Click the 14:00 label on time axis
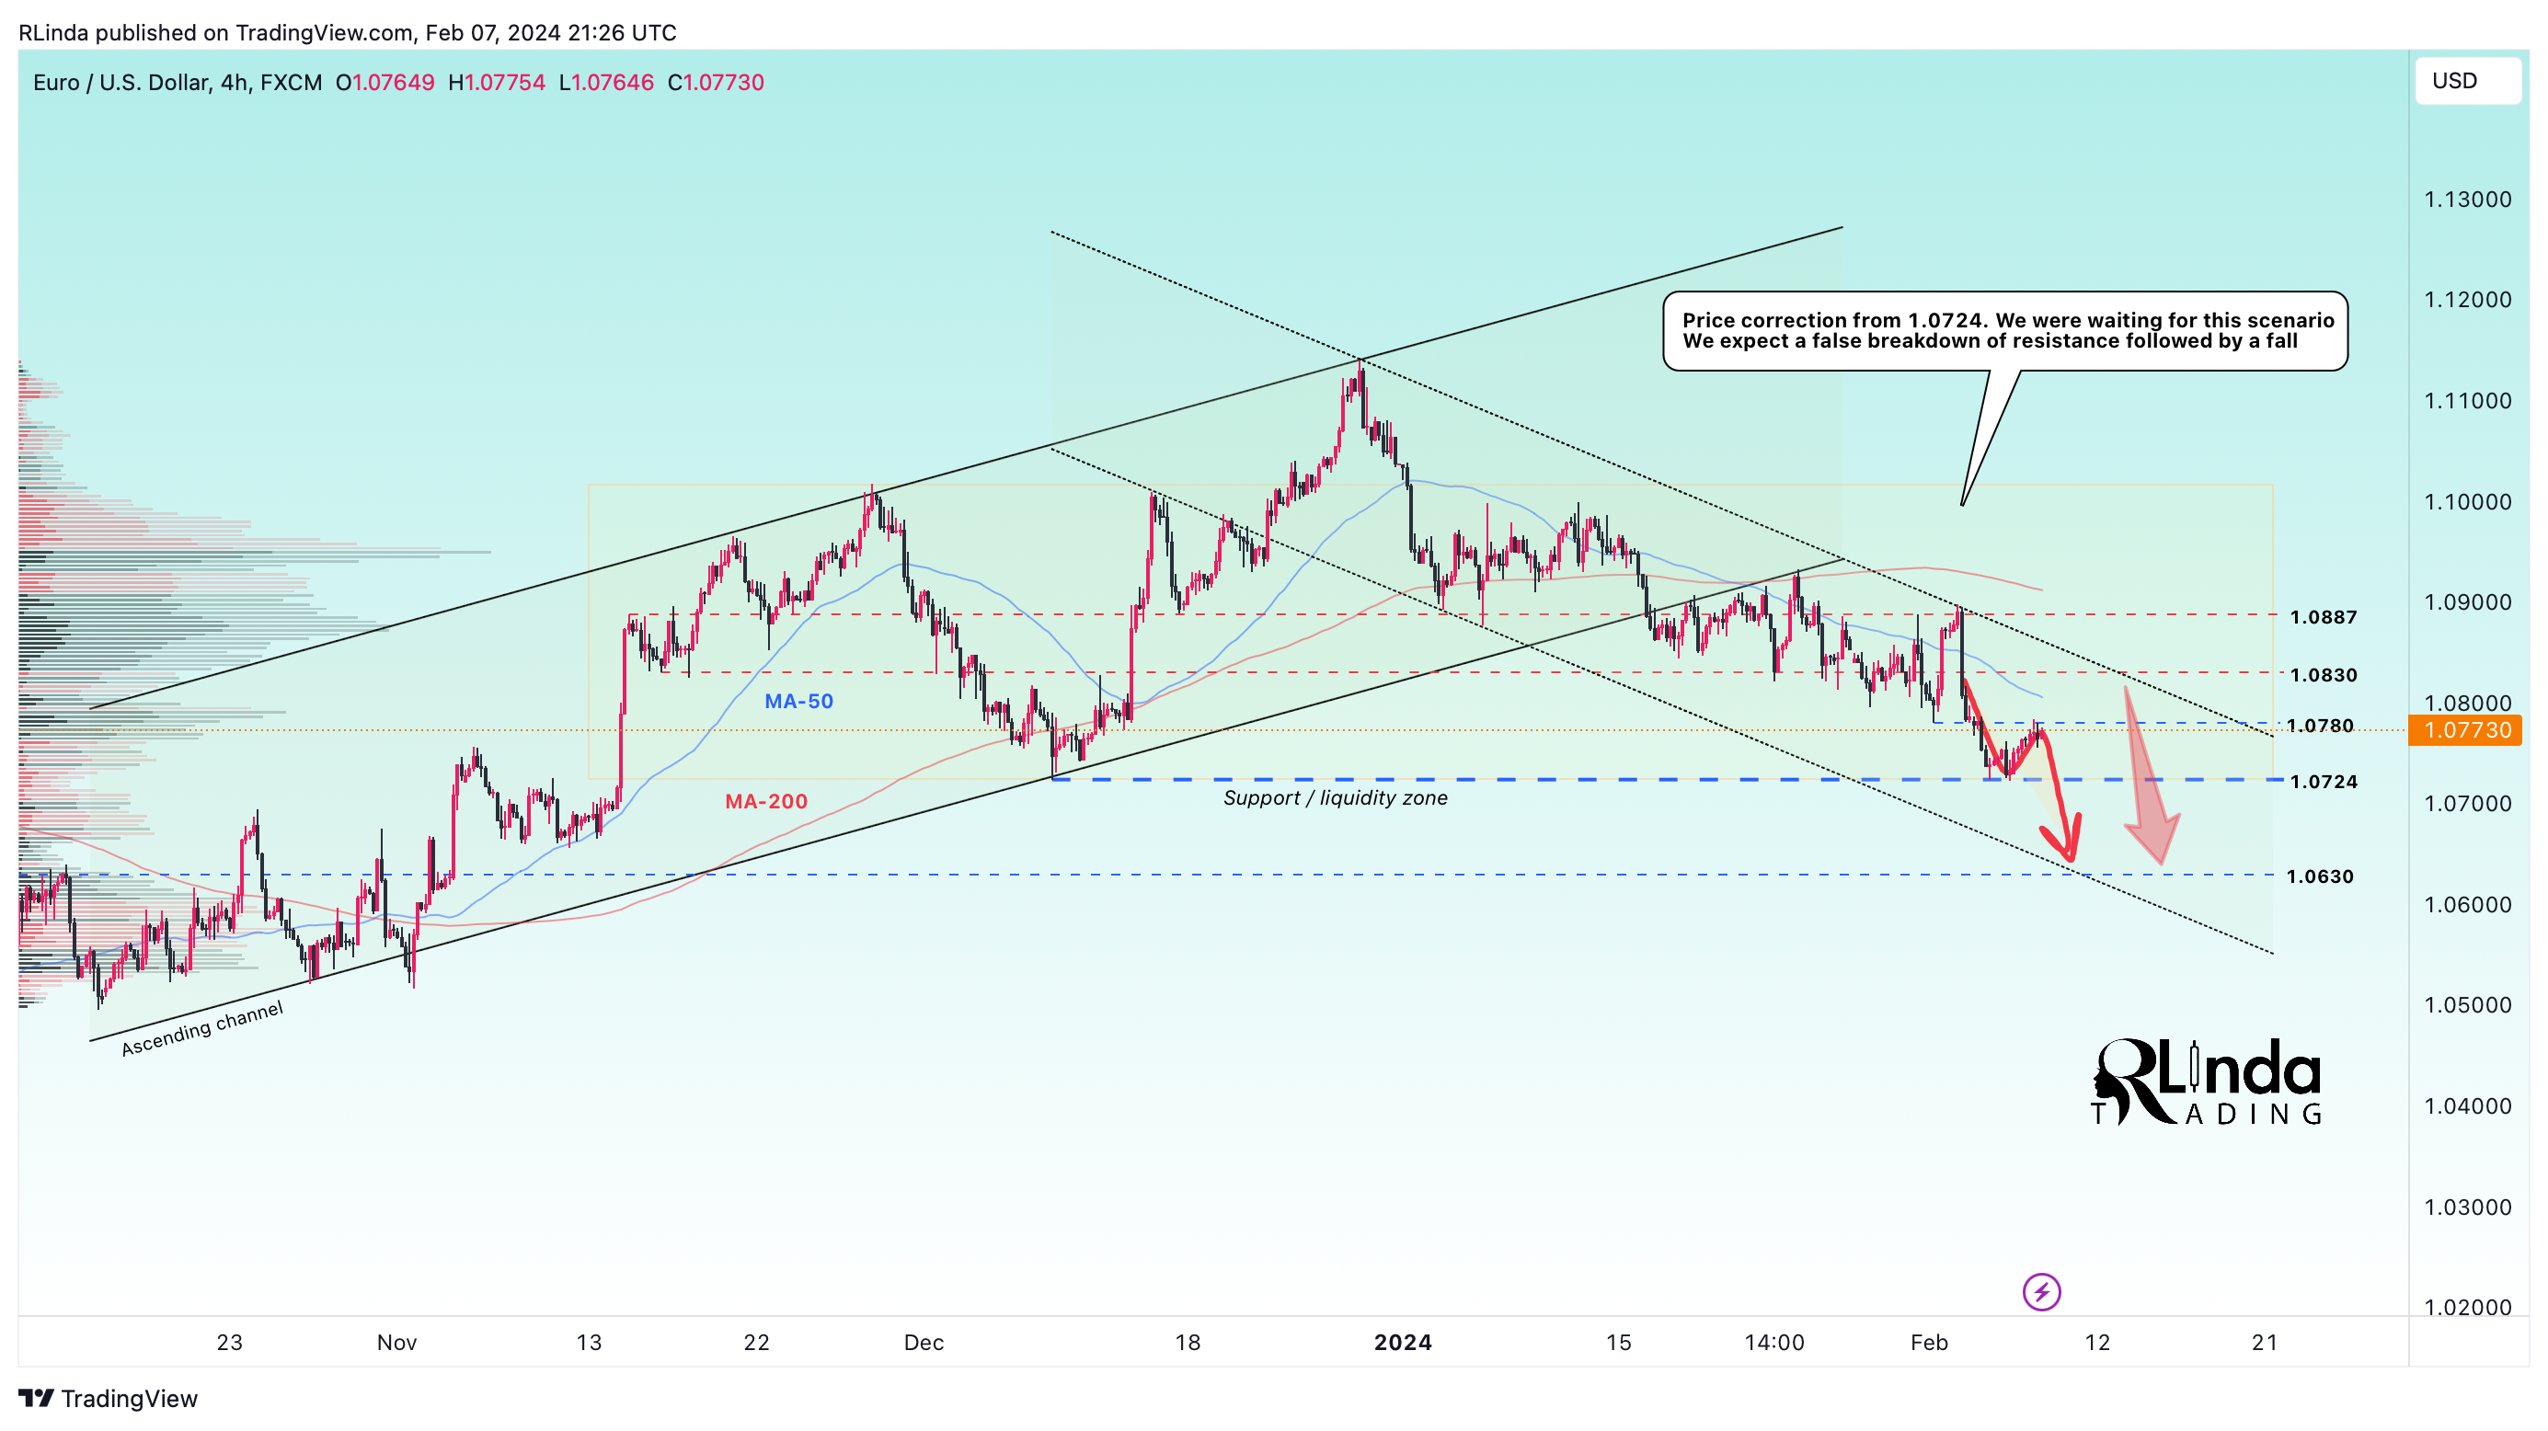The image size is (2548, 1431). tap(1774, 1342)
